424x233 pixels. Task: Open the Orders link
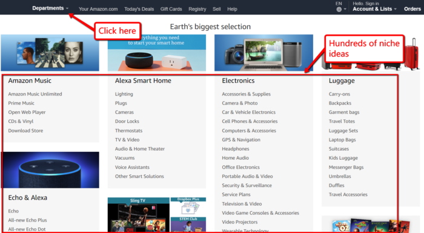(412, 9)
